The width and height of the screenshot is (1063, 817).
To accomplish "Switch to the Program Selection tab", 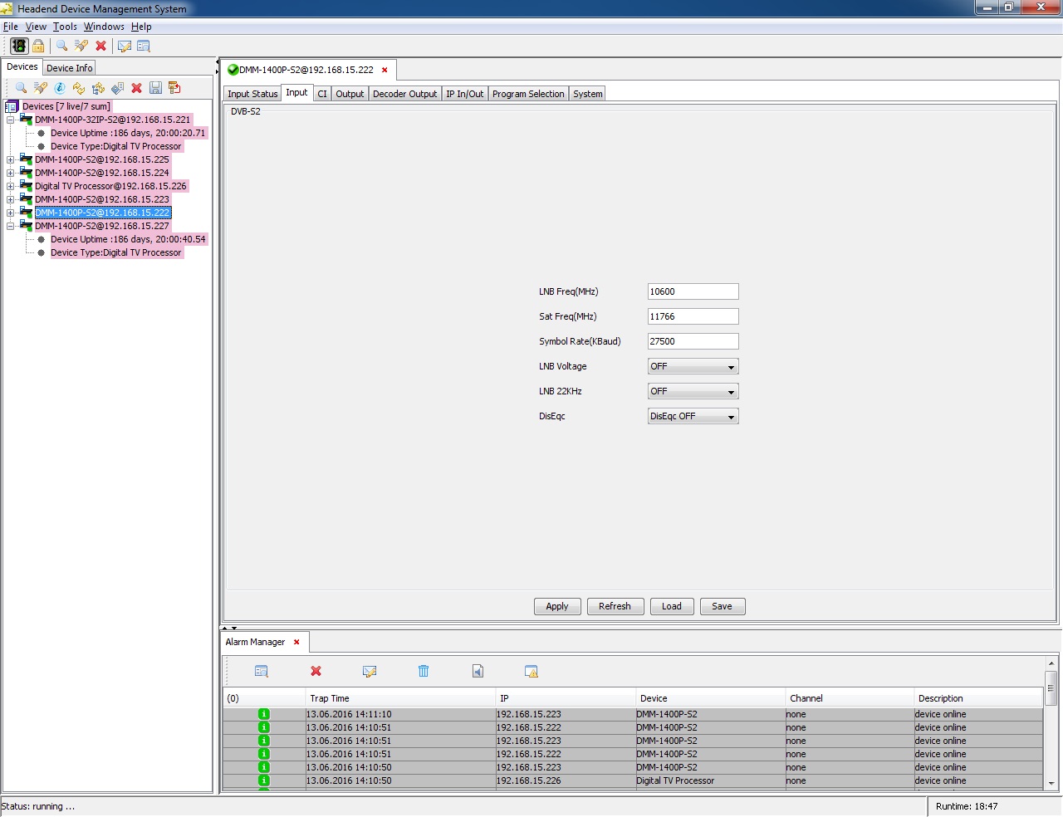I will point(528,94).
